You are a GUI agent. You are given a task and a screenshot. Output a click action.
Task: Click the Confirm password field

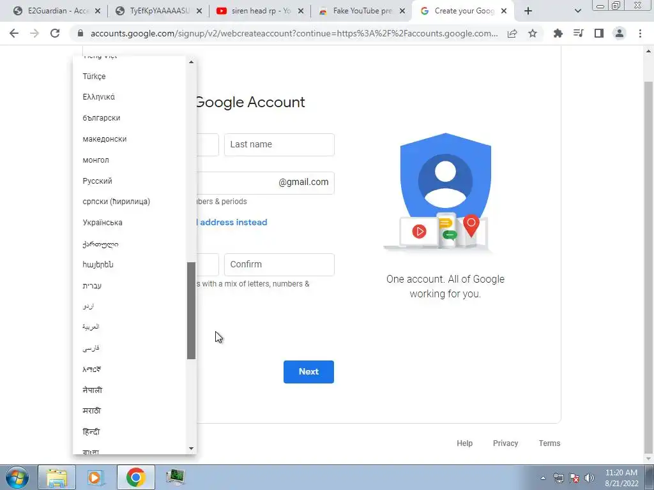279,265
